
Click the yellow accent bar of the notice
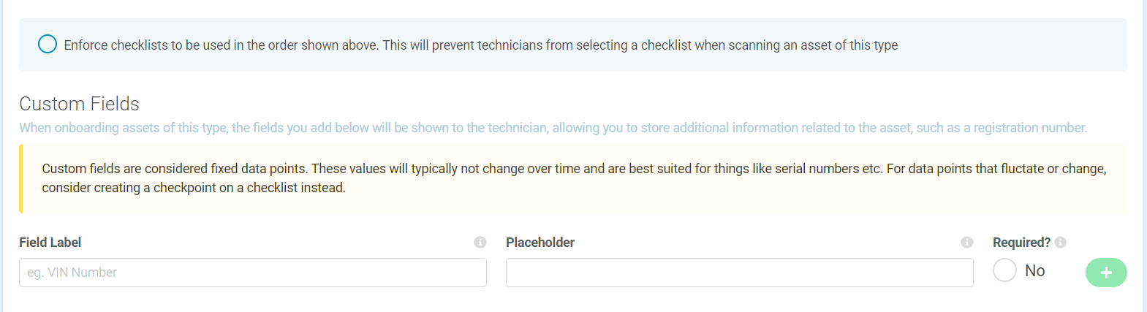[21, 178]
